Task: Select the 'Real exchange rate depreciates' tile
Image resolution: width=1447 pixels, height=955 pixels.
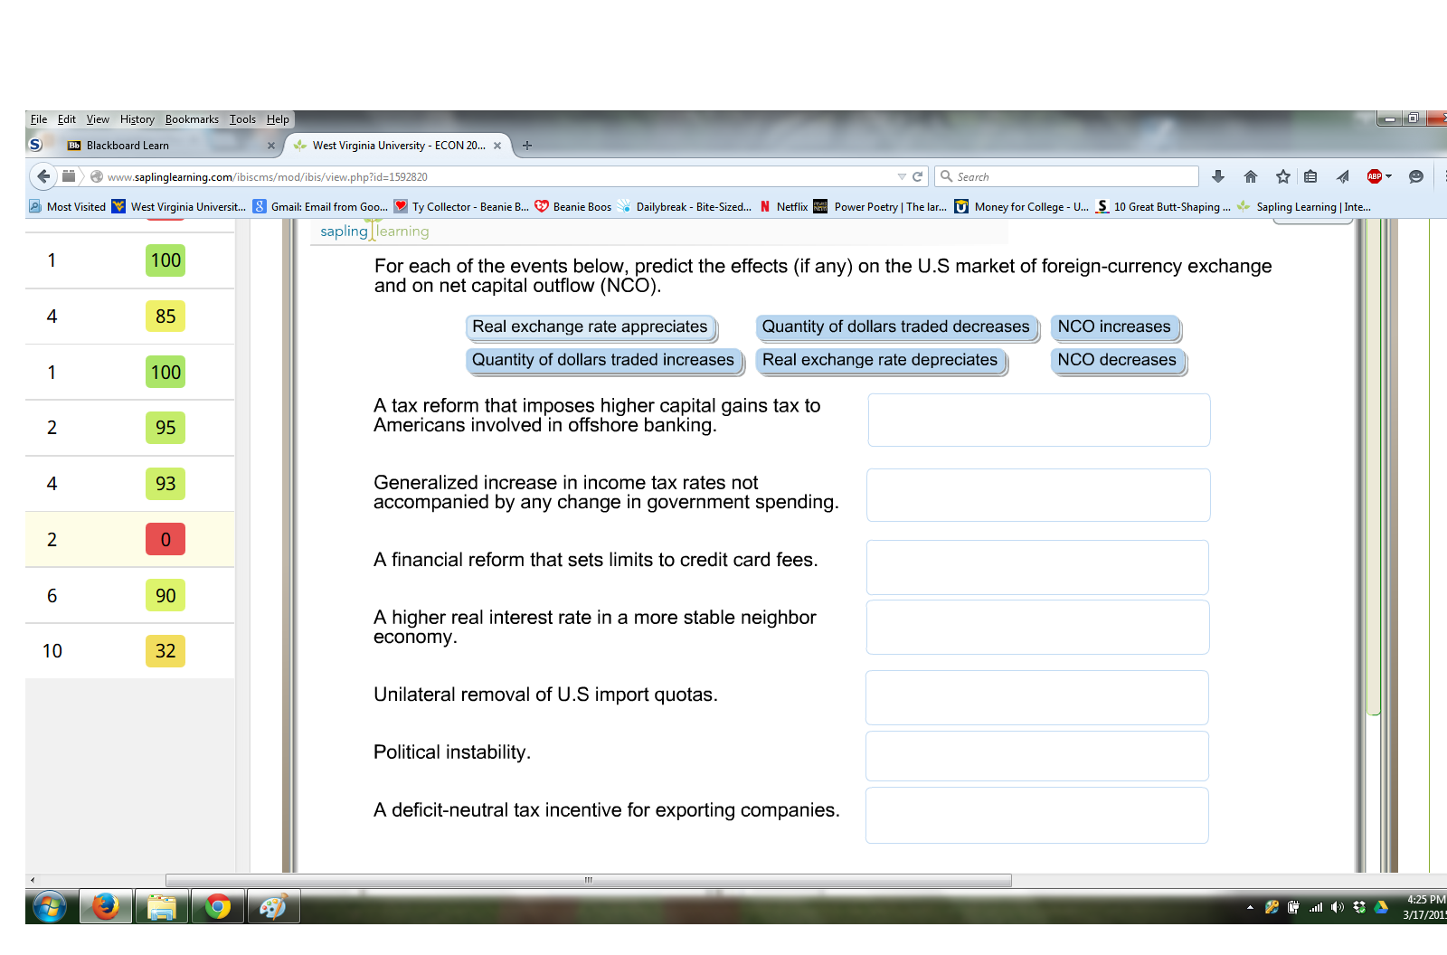Action: pyautogui.click(x=880, y=360)
